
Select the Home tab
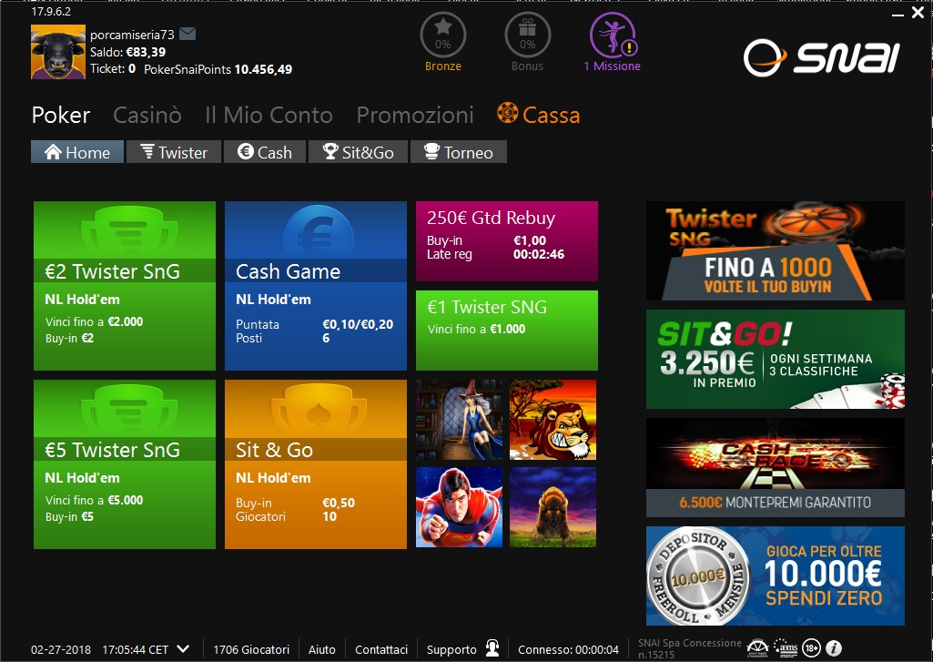pos(77,152)
